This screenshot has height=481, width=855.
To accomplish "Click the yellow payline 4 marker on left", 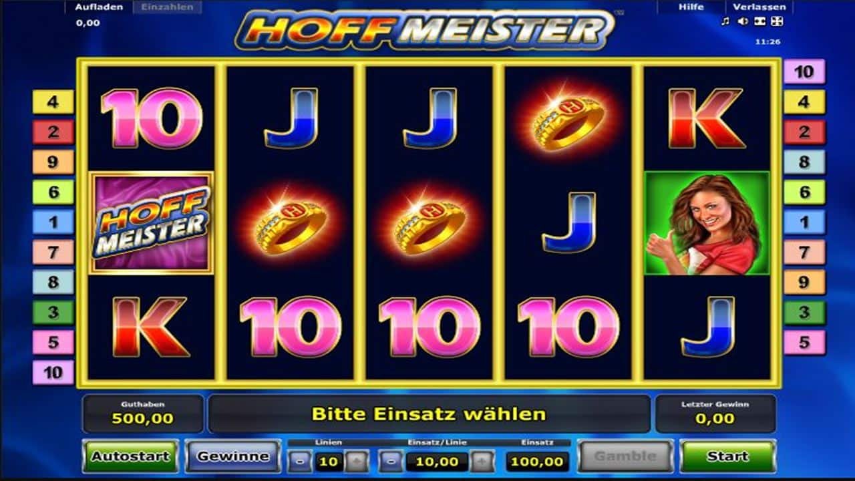I will (x=53, y=102).
